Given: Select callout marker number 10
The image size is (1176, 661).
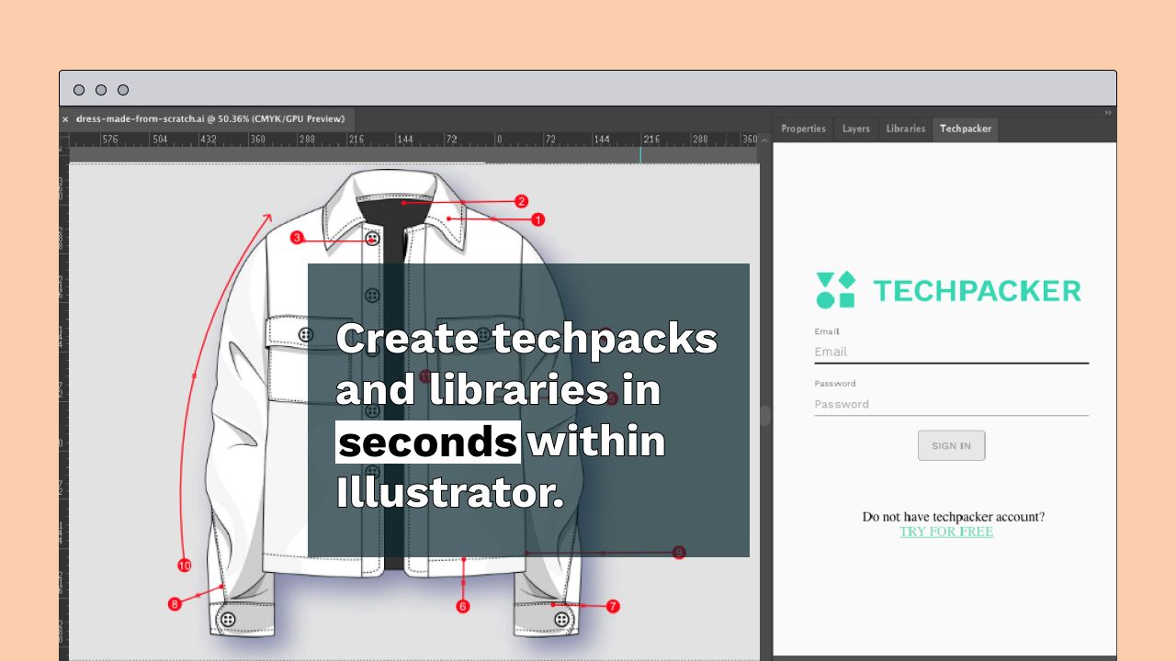Looking at the screenshot, I should click(x=185, y=566).
